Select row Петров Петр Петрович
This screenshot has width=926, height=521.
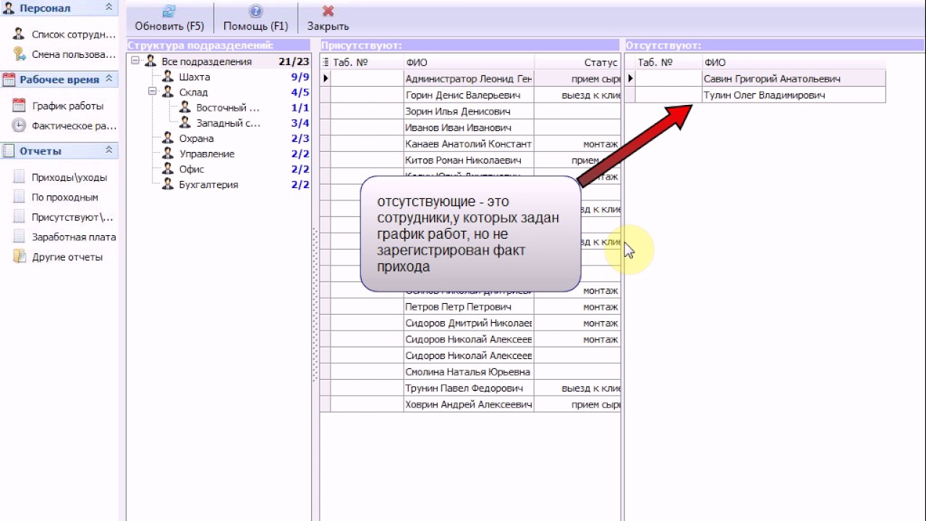[x=470, y=307]
